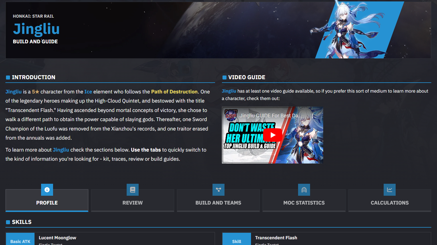Switch to the REVIEW tab label
437x245 pixels.
click(133, 203)
